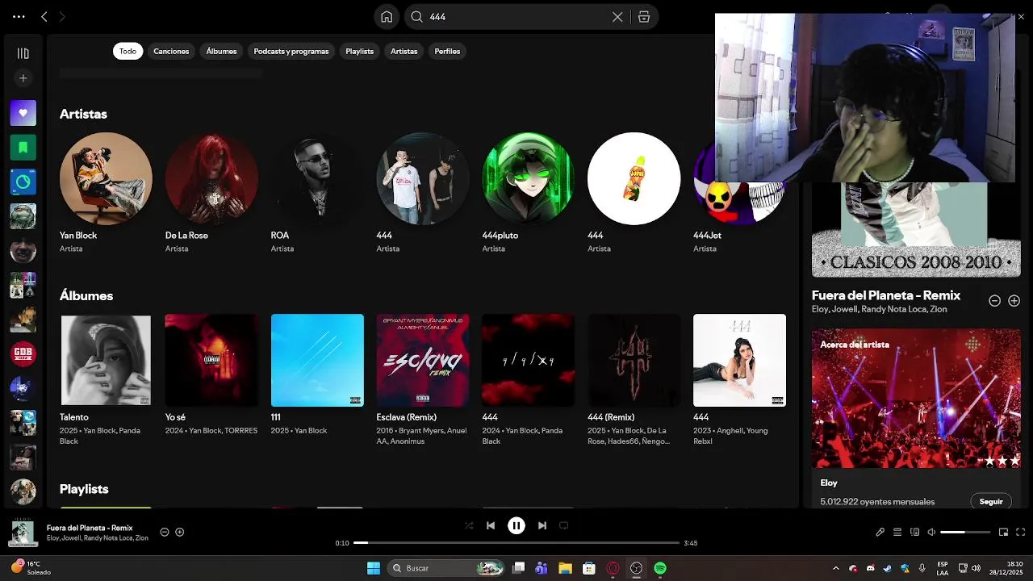Open the Browse icon next to search

coord(644,17)
